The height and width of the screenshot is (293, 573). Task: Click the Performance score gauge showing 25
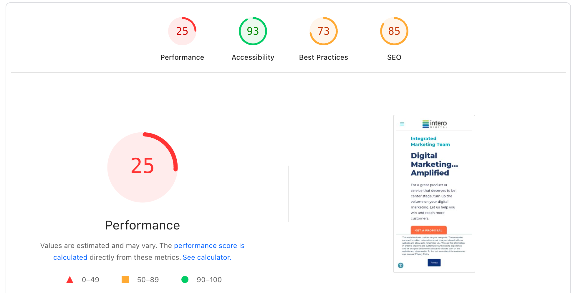(182, 31)
